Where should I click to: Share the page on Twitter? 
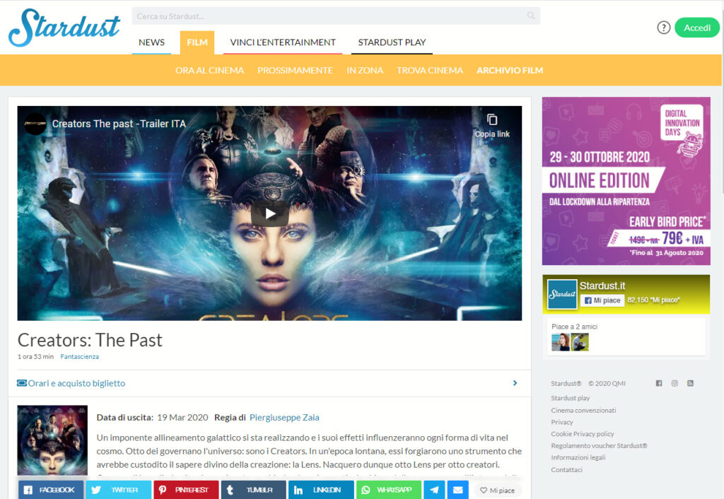pos(119,490)
